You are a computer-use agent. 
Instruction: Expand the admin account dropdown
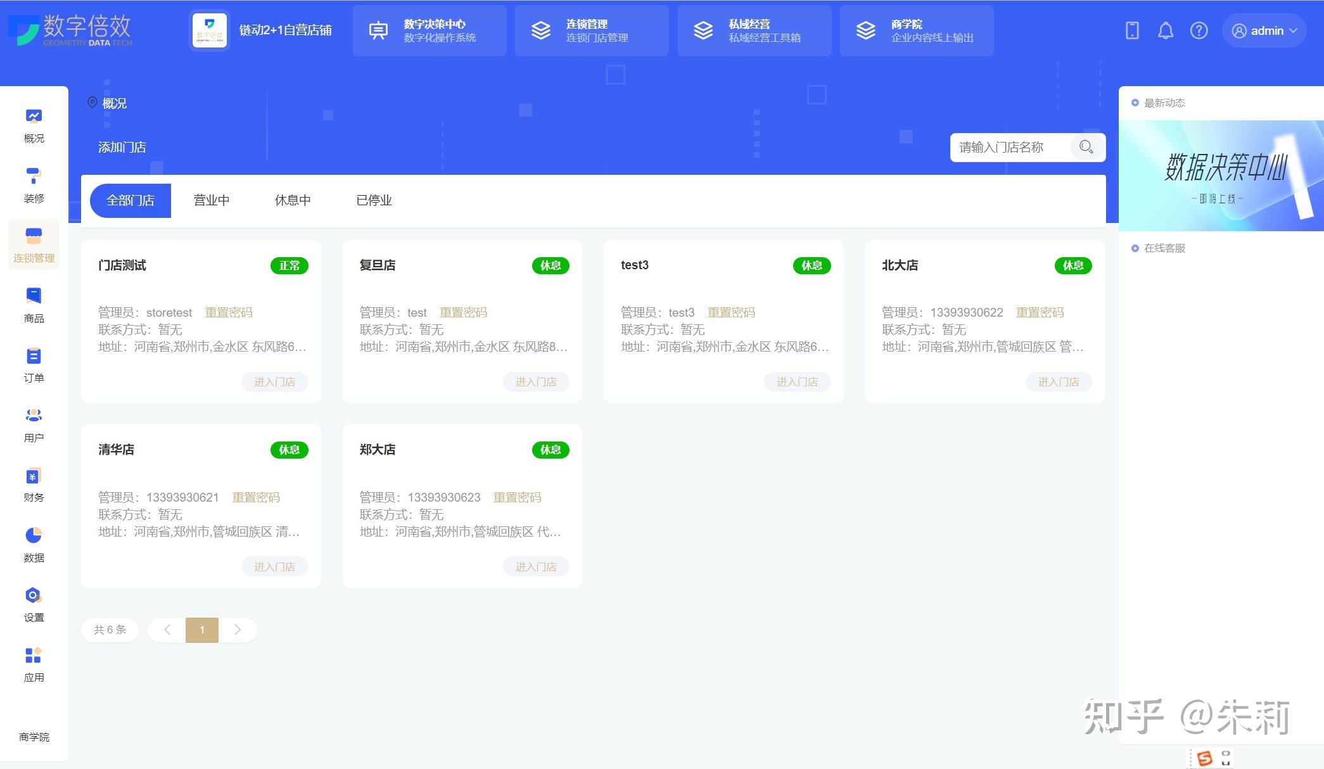[1264, 30]
